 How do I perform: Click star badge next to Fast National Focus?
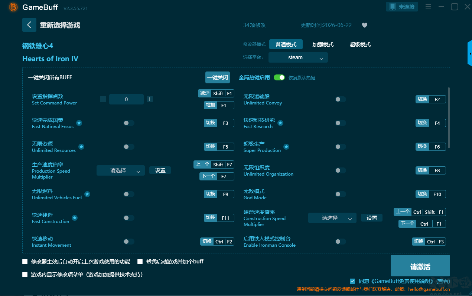tap(79, 123)
